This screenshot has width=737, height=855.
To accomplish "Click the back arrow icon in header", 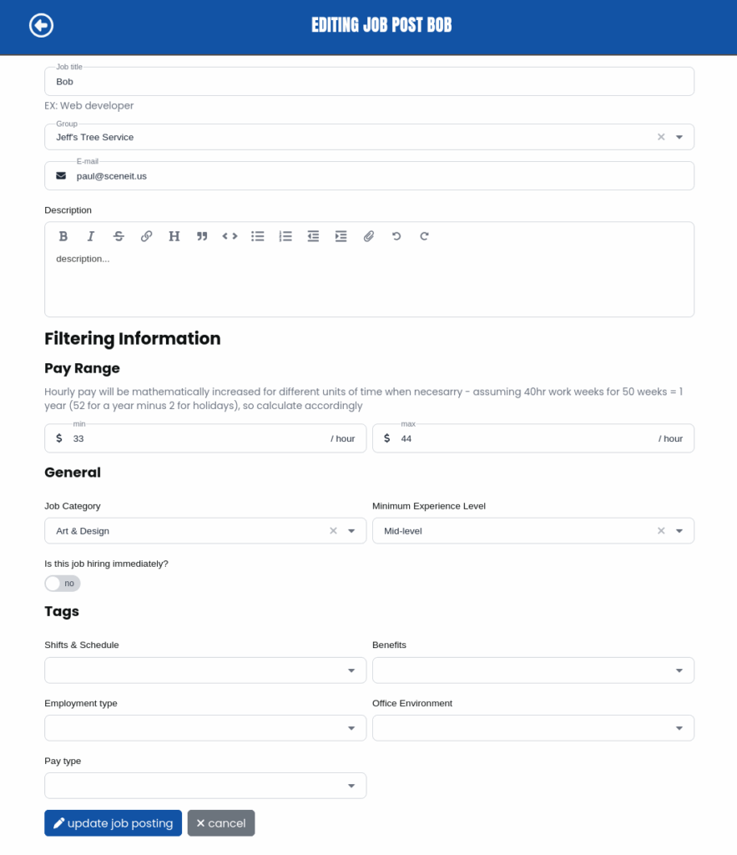I will point(41,26).
